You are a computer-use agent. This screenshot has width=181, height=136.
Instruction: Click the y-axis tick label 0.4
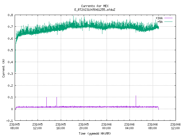(10, 62)
